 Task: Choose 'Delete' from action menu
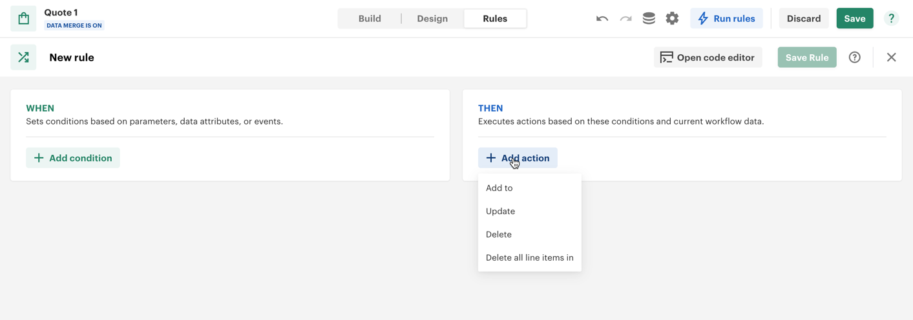(499, 234)
